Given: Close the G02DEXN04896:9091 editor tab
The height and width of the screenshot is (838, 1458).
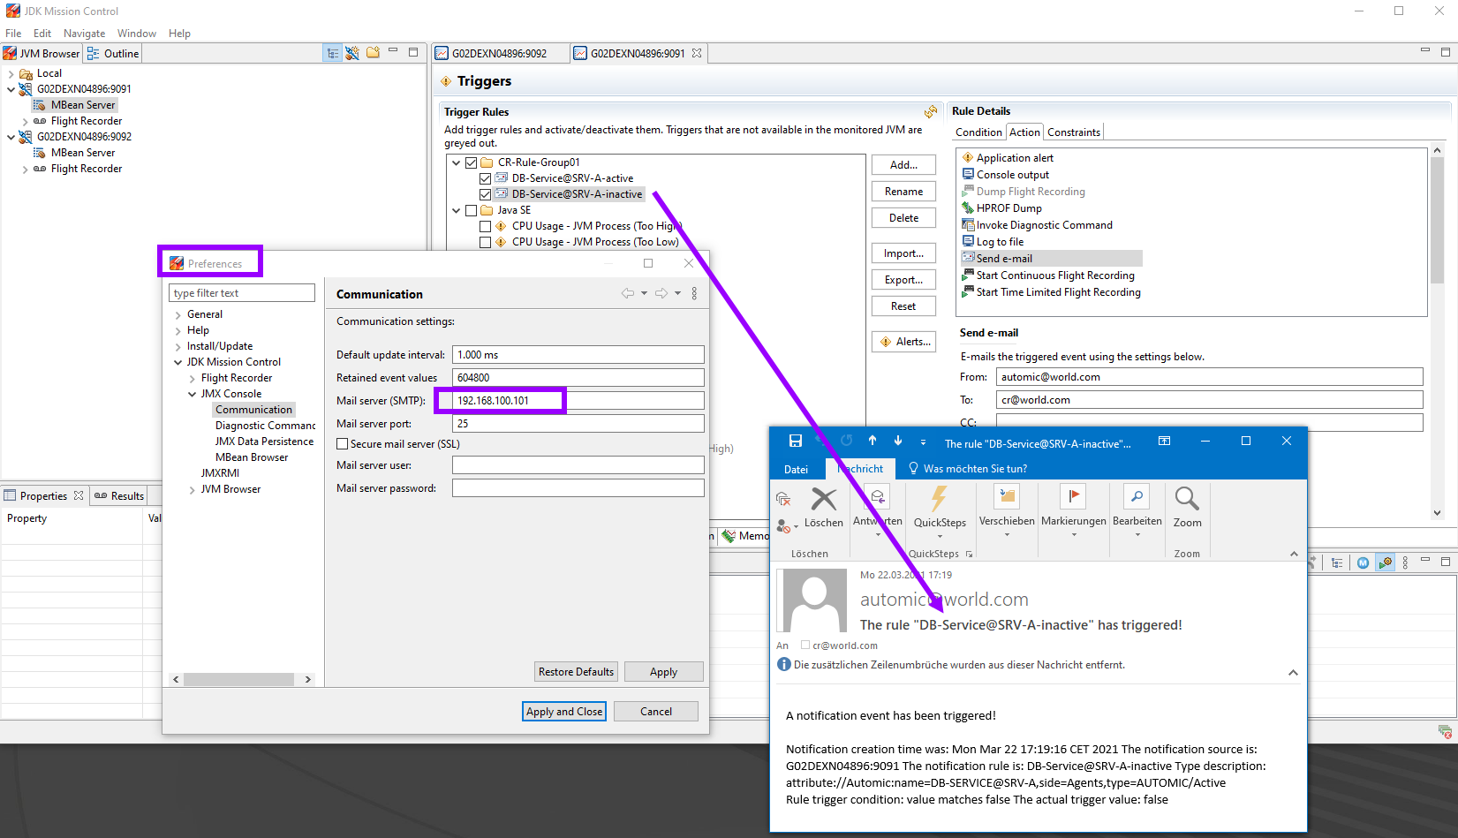Looking at the screenshot, I should coord(697,53).
